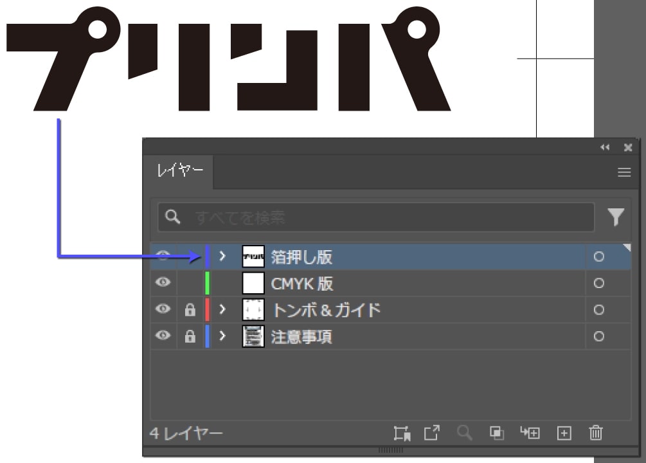Click the CMYK 版 layer color bar
This screenshot has height=463, width=646.
[x=207, y=283]
